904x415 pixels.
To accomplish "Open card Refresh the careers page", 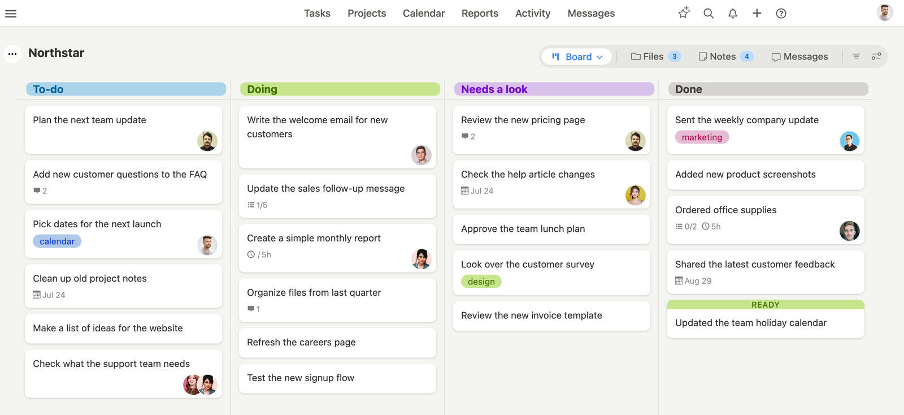I will [x=337, y=343].
